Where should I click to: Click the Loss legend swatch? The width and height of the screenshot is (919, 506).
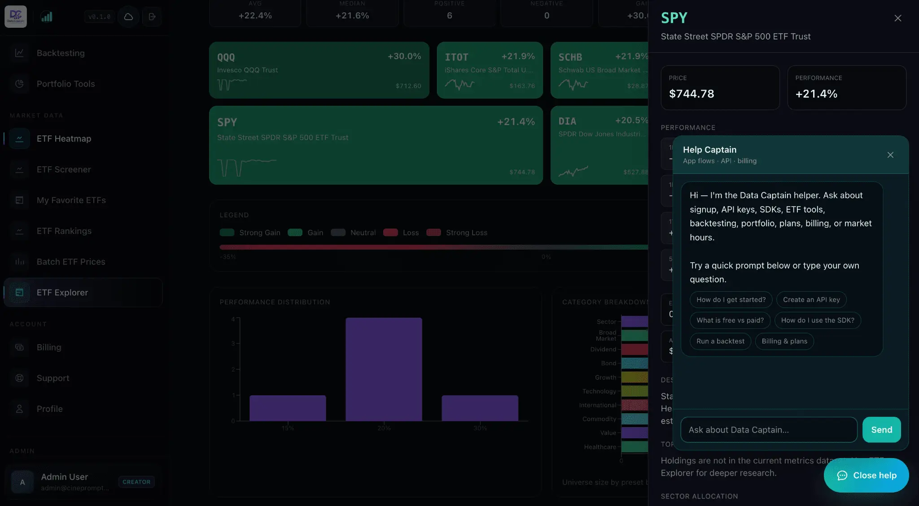pos(390,233)
